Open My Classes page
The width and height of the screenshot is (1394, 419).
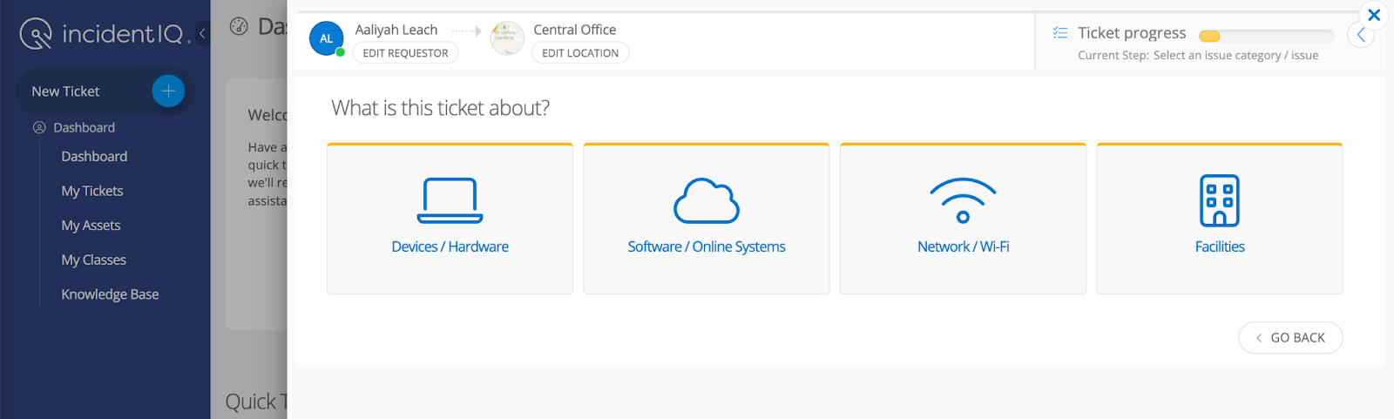pyautogui.click(x=93, y=260)
